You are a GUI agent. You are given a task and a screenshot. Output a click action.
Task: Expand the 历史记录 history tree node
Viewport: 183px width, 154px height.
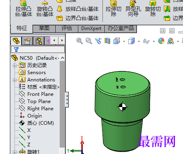(14, 65)
